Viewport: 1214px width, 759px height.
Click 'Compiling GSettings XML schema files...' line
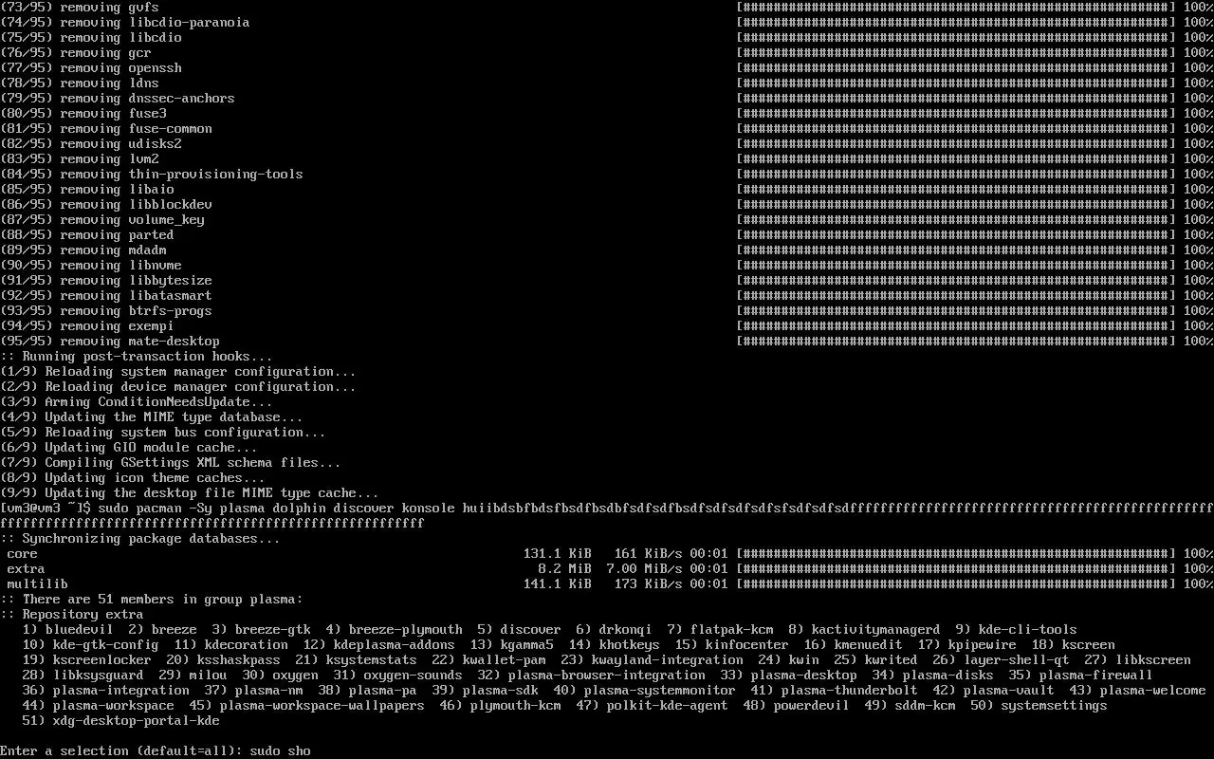click(x=171, y=462)
